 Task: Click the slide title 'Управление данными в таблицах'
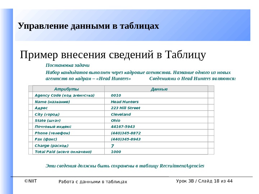coord(88,26)
